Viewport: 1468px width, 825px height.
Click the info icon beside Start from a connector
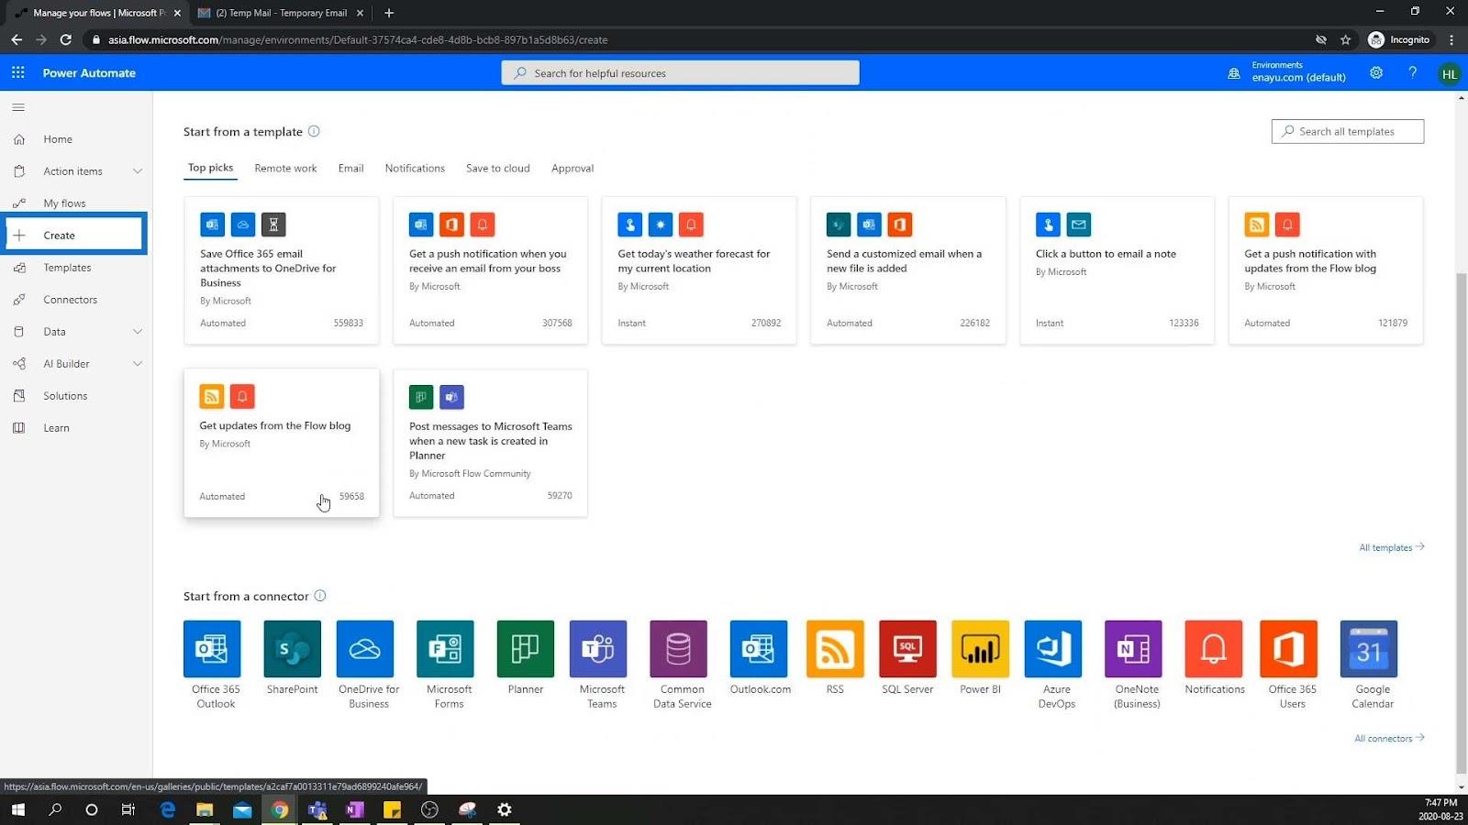click(x=320, y=596)
